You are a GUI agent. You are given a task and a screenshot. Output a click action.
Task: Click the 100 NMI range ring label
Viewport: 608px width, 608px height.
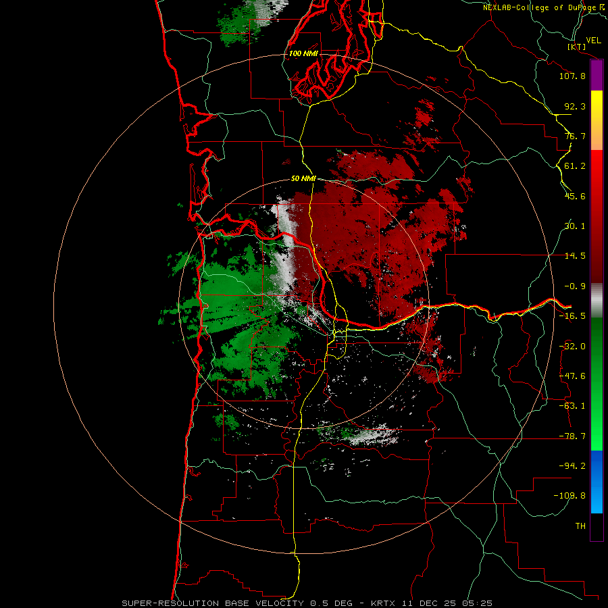click(303, 53)
